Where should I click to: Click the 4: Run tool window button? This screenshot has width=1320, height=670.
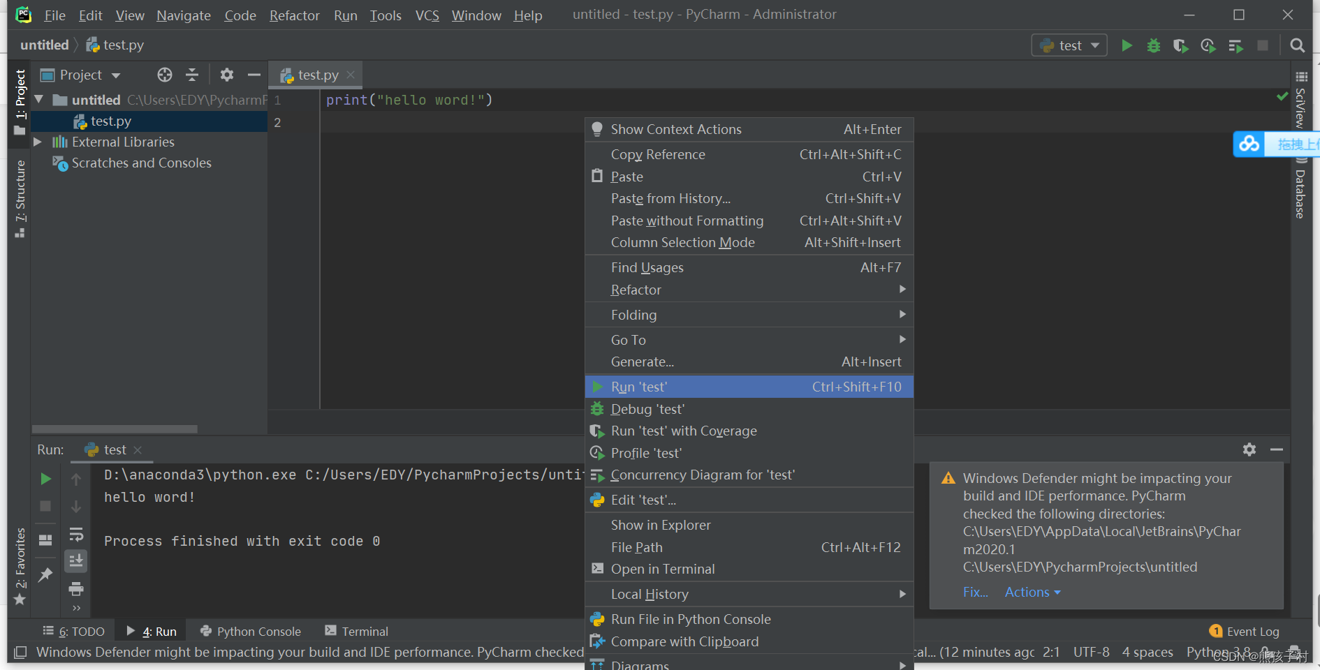(152, 632)
